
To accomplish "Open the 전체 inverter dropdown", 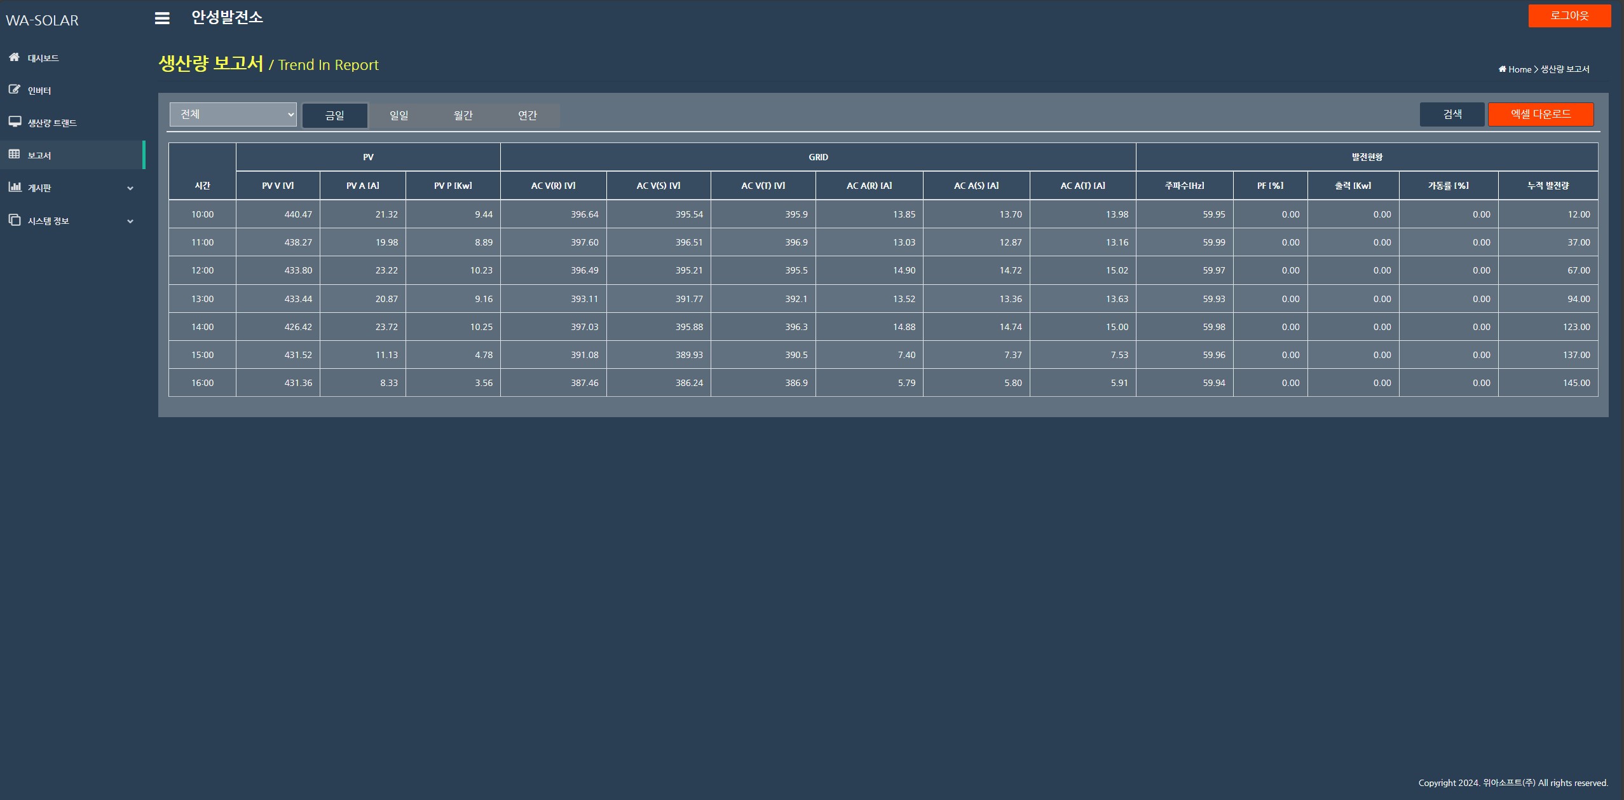I will pyautogui.click(x=233, y=114).
